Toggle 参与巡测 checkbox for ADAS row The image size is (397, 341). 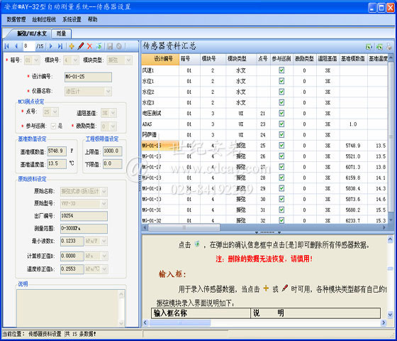[281, 124]
